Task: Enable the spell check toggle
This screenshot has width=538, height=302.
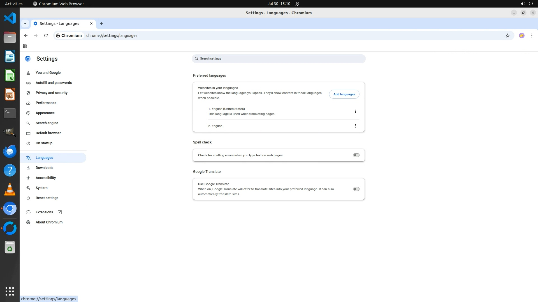Action: coord(356,155)
